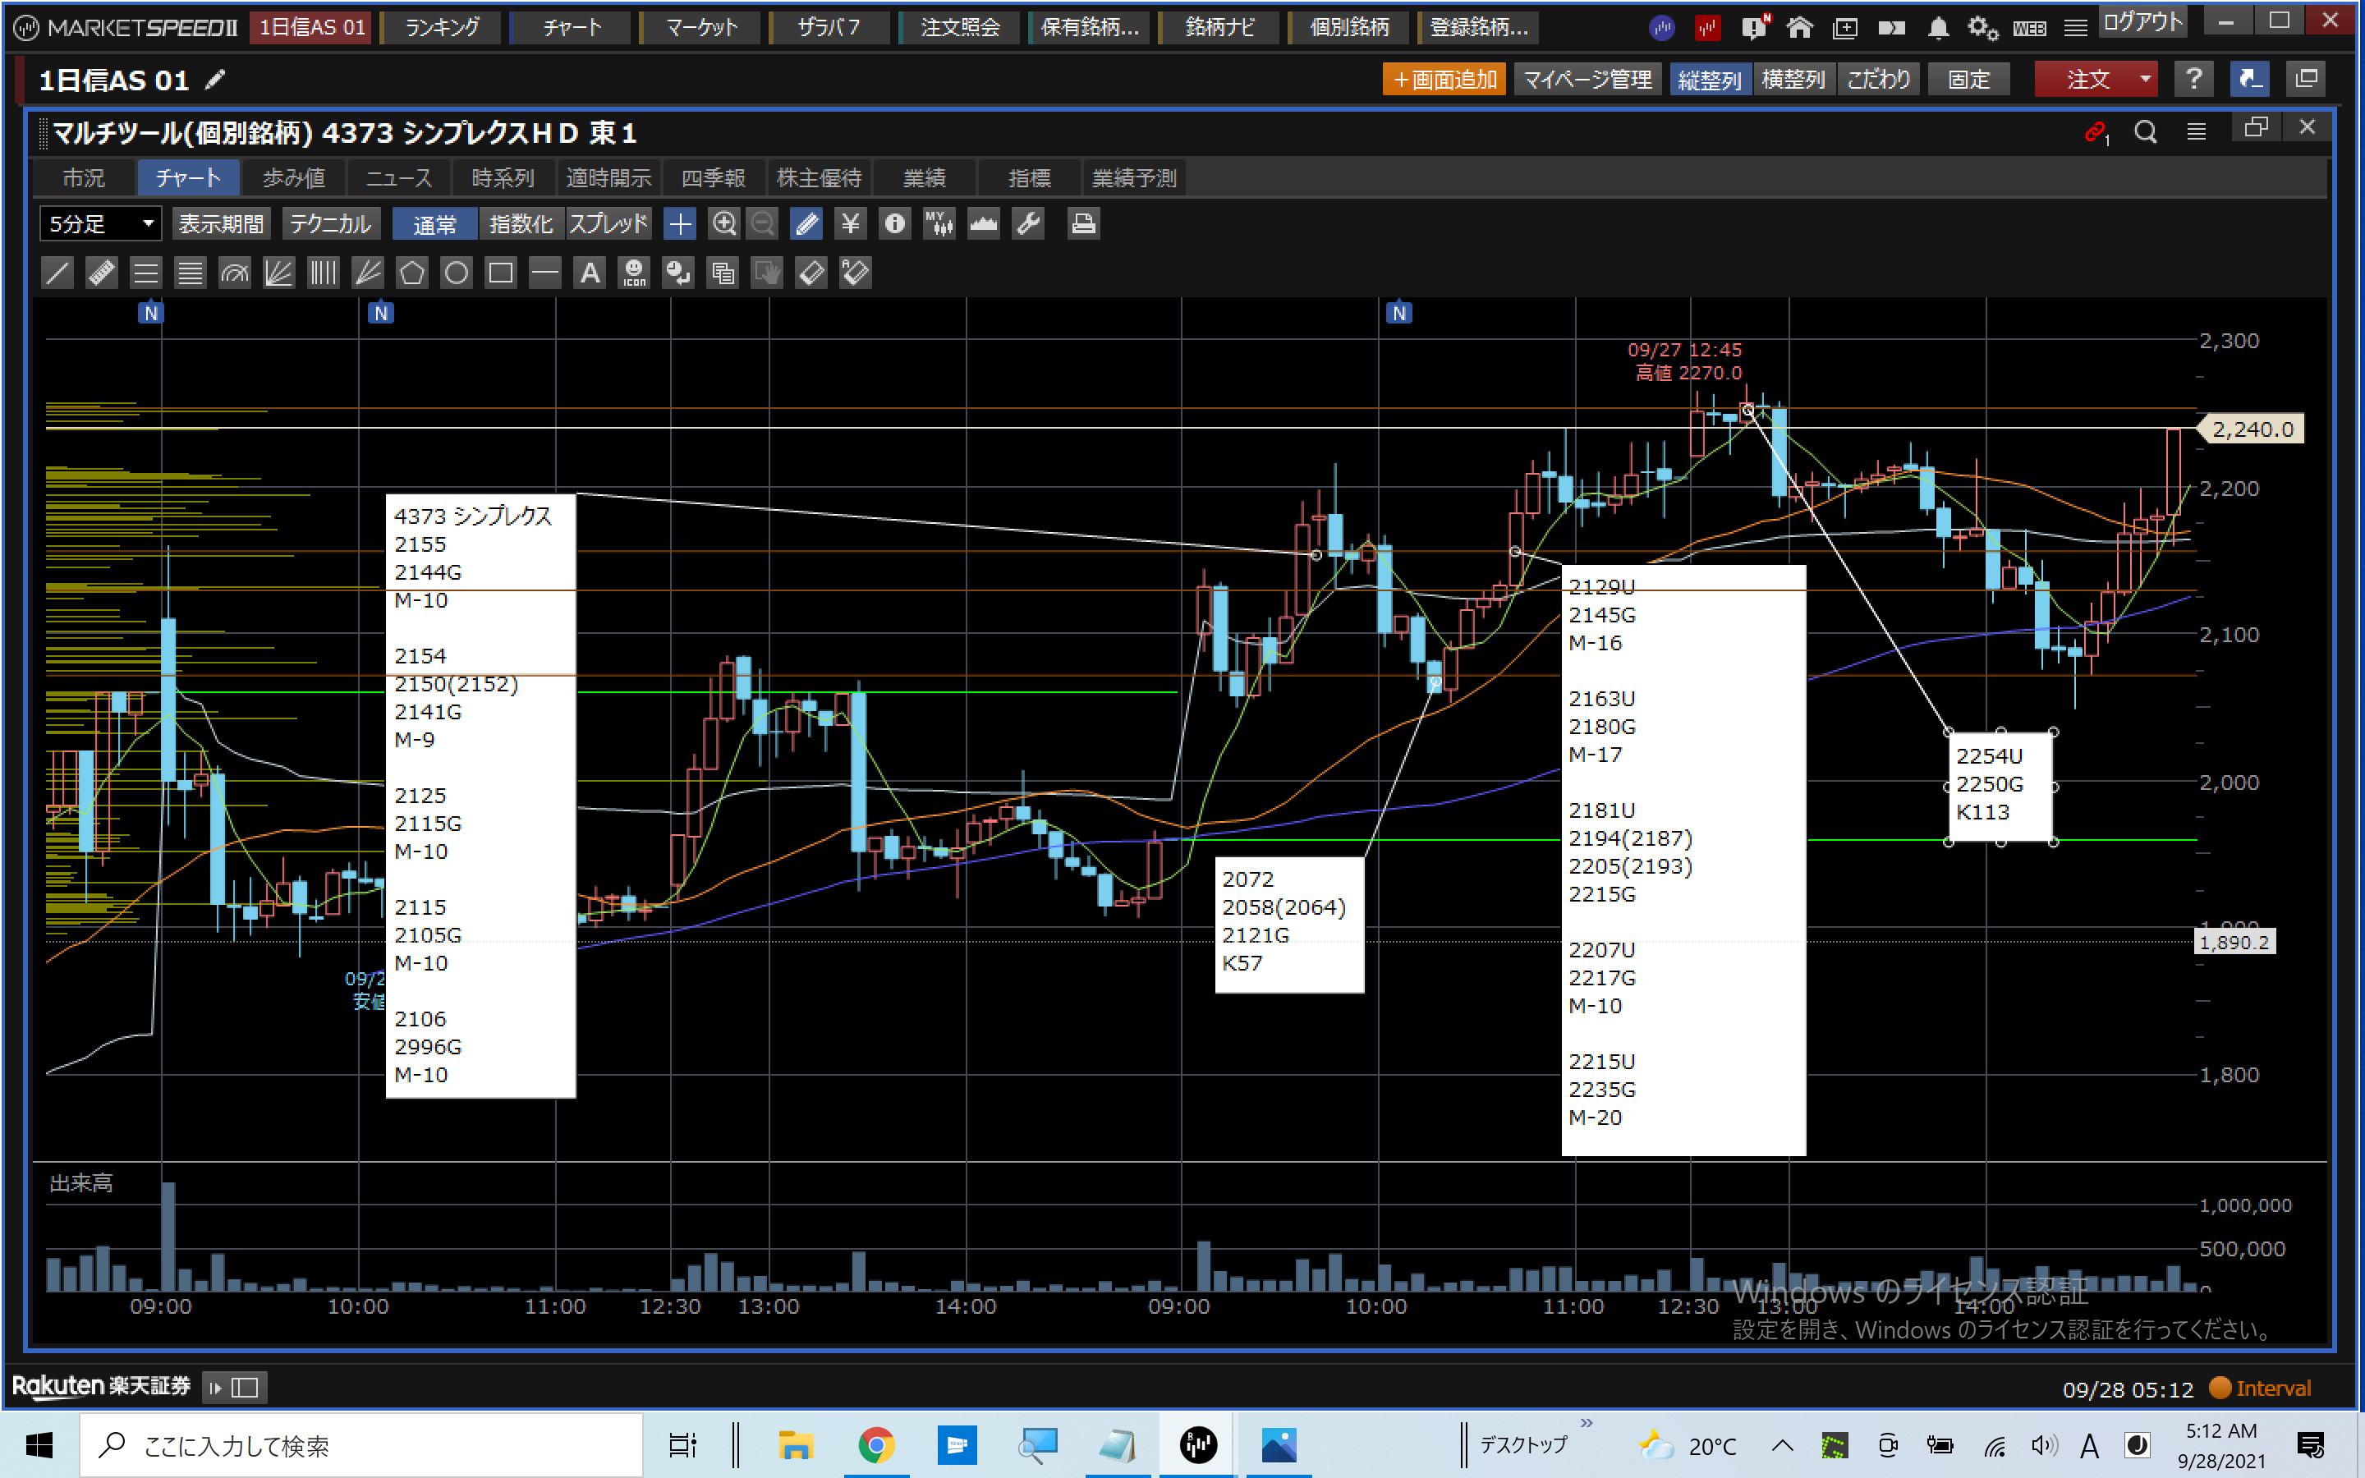Open the 5分足 timeframe dropdown
Screen dimensions: 2365x1478
[x=99, y=224]
